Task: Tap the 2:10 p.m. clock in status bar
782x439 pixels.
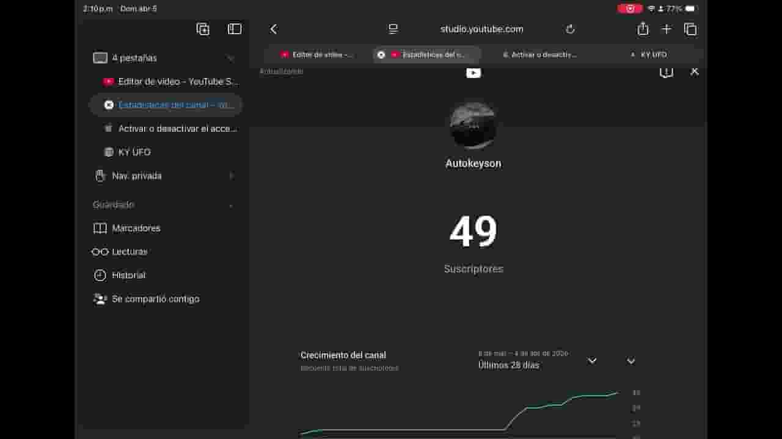Action: 98,9
